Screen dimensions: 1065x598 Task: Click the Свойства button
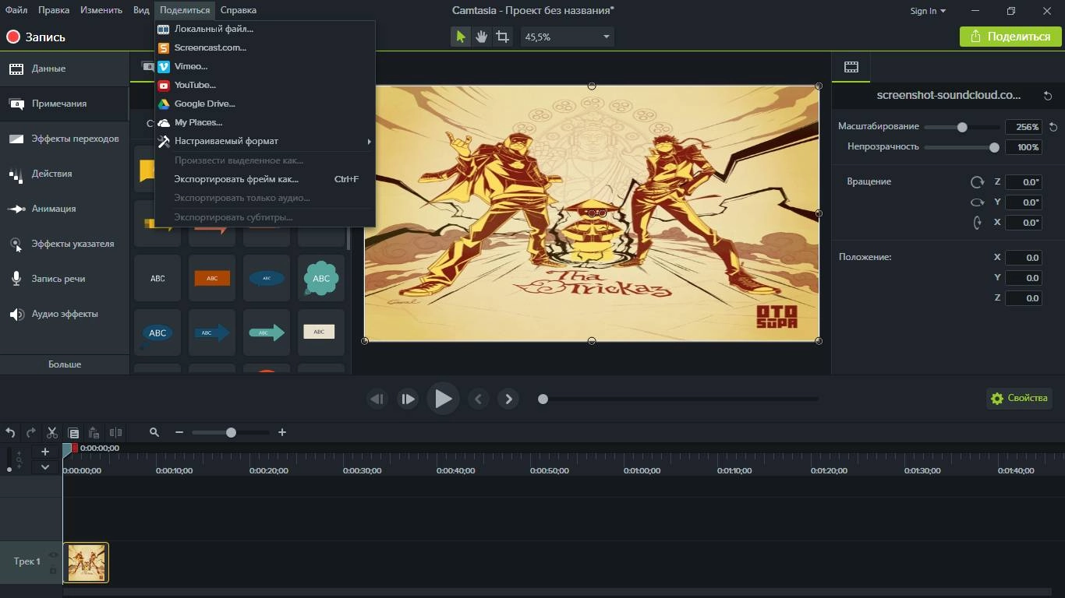pyautogui.click(x=1019, y=398)
